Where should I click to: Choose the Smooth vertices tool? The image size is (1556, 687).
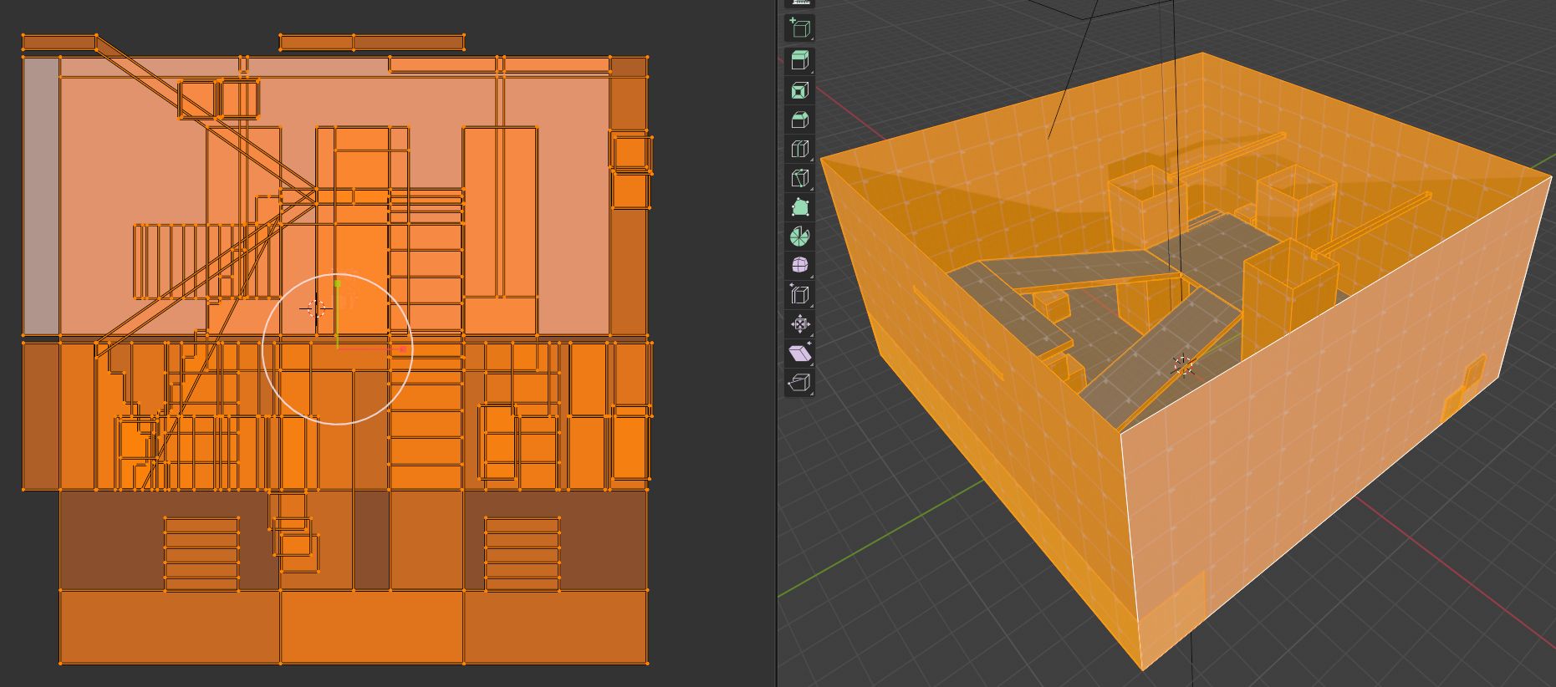(x=799, y=266)
